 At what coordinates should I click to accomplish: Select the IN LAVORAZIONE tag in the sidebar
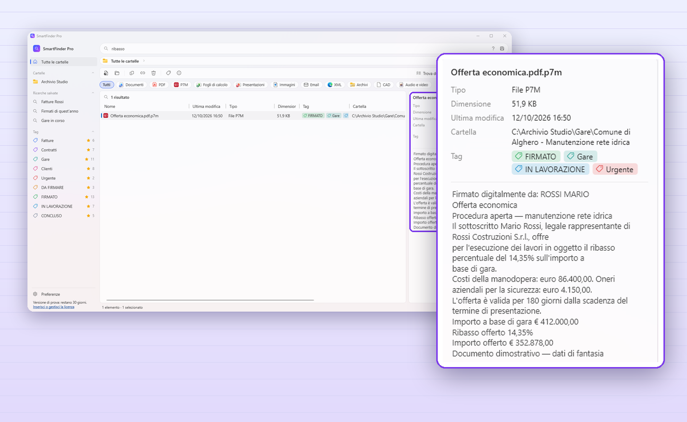tap(64, 206)
